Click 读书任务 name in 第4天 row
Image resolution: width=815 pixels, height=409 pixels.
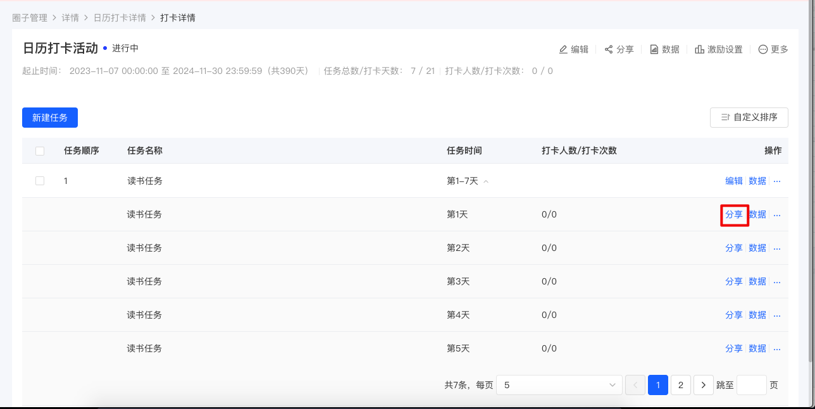pos(144,315)
